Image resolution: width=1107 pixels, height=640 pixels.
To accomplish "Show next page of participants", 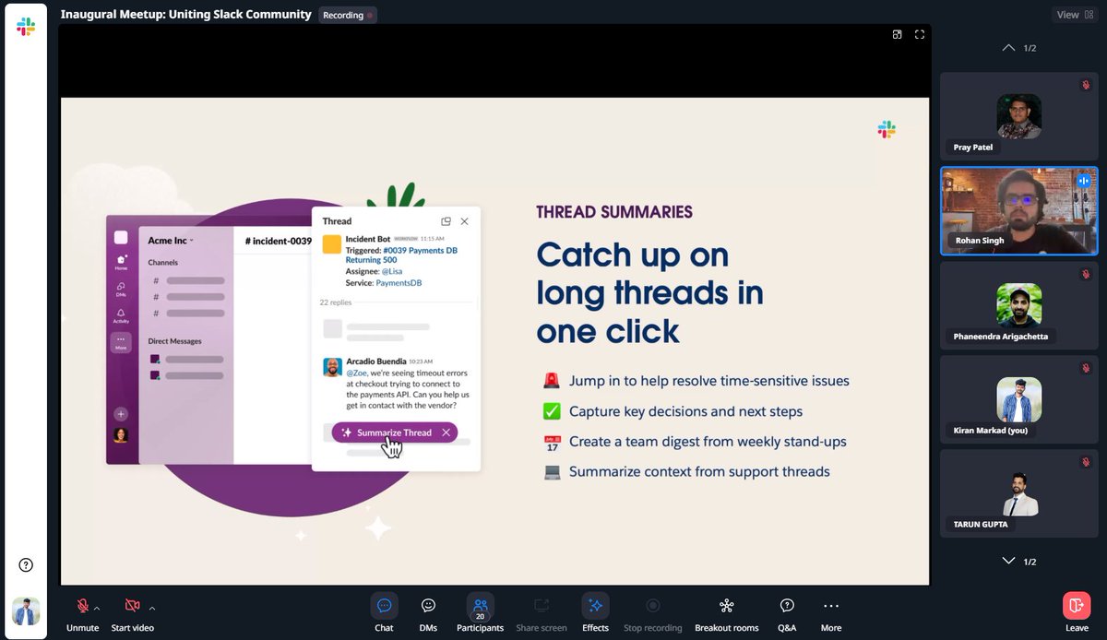I will pos(1008,560).
